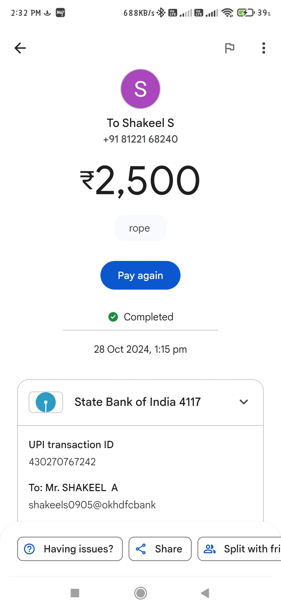Image resolution: width=281 pixels, height=610 pixels.
Task: Tap UPI transaction ID 430270767242
Action: point(62,462)
